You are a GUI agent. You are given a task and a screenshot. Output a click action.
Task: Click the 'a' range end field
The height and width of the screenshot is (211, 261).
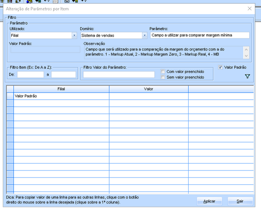click(x=64, y=75)
